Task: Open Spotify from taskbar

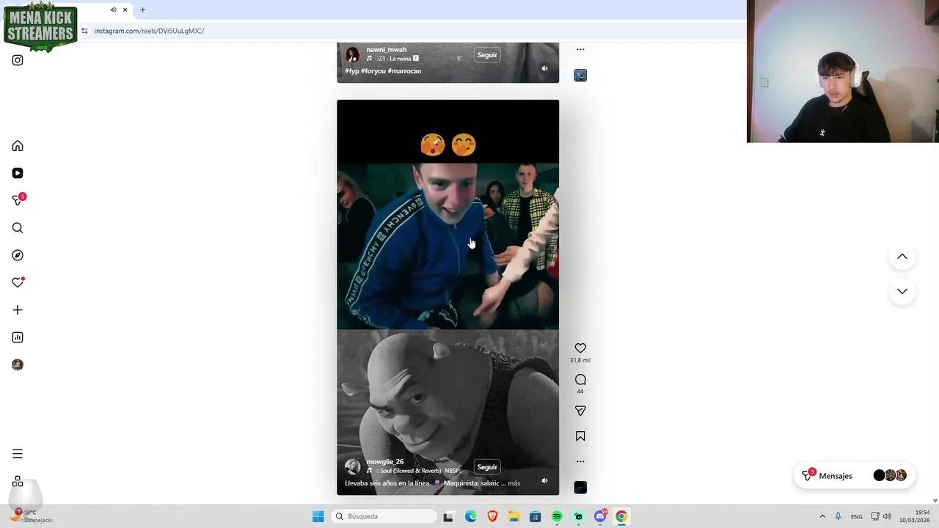Action: click(557, 517)
